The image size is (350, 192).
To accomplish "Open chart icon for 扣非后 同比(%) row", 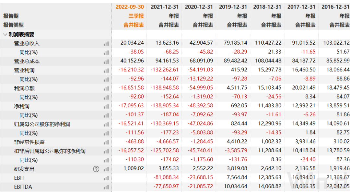I will 106,160.
